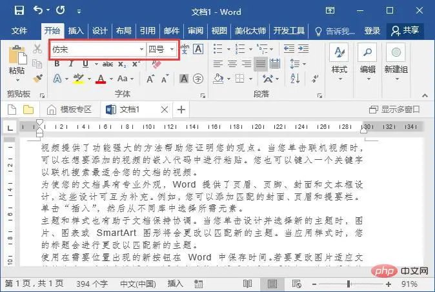This screenshot has width=435, height=292.
Task: Click the Copy icon in clipboard group
Action: tap(37, 64)
